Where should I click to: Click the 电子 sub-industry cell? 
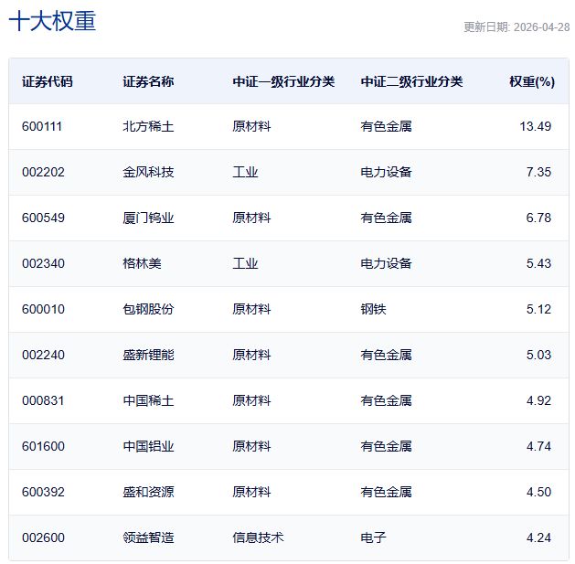[373, 537]
